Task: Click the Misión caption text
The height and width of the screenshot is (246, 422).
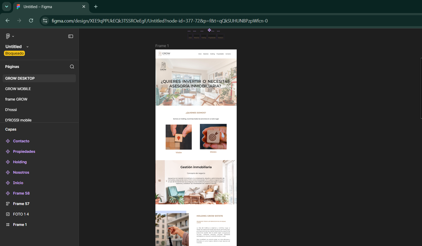Action: pos(213,152)
